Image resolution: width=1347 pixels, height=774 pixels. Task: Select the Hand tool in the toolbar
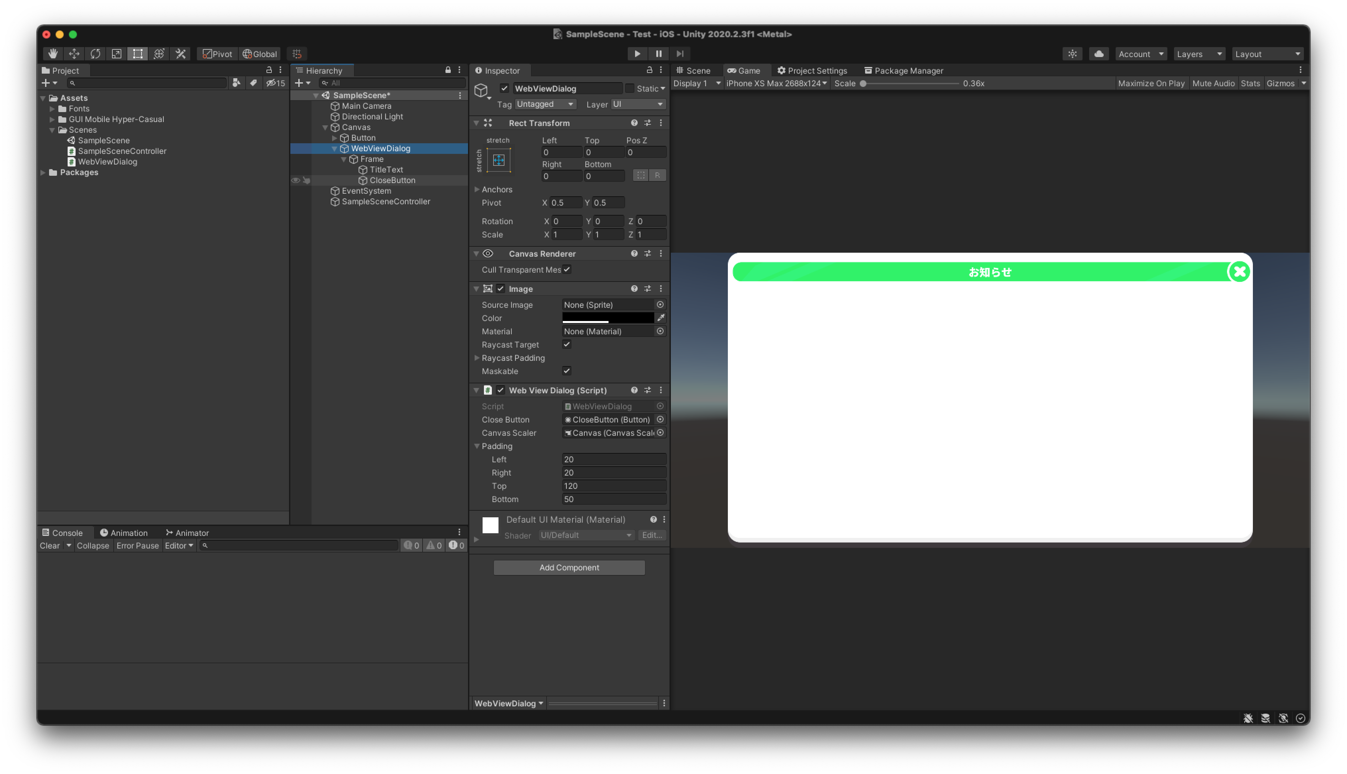coord(53,54)
